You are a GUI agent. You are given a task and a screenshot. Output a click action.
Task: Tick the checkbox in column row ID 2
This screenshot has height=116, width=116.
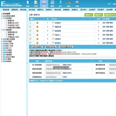point(53,27)
